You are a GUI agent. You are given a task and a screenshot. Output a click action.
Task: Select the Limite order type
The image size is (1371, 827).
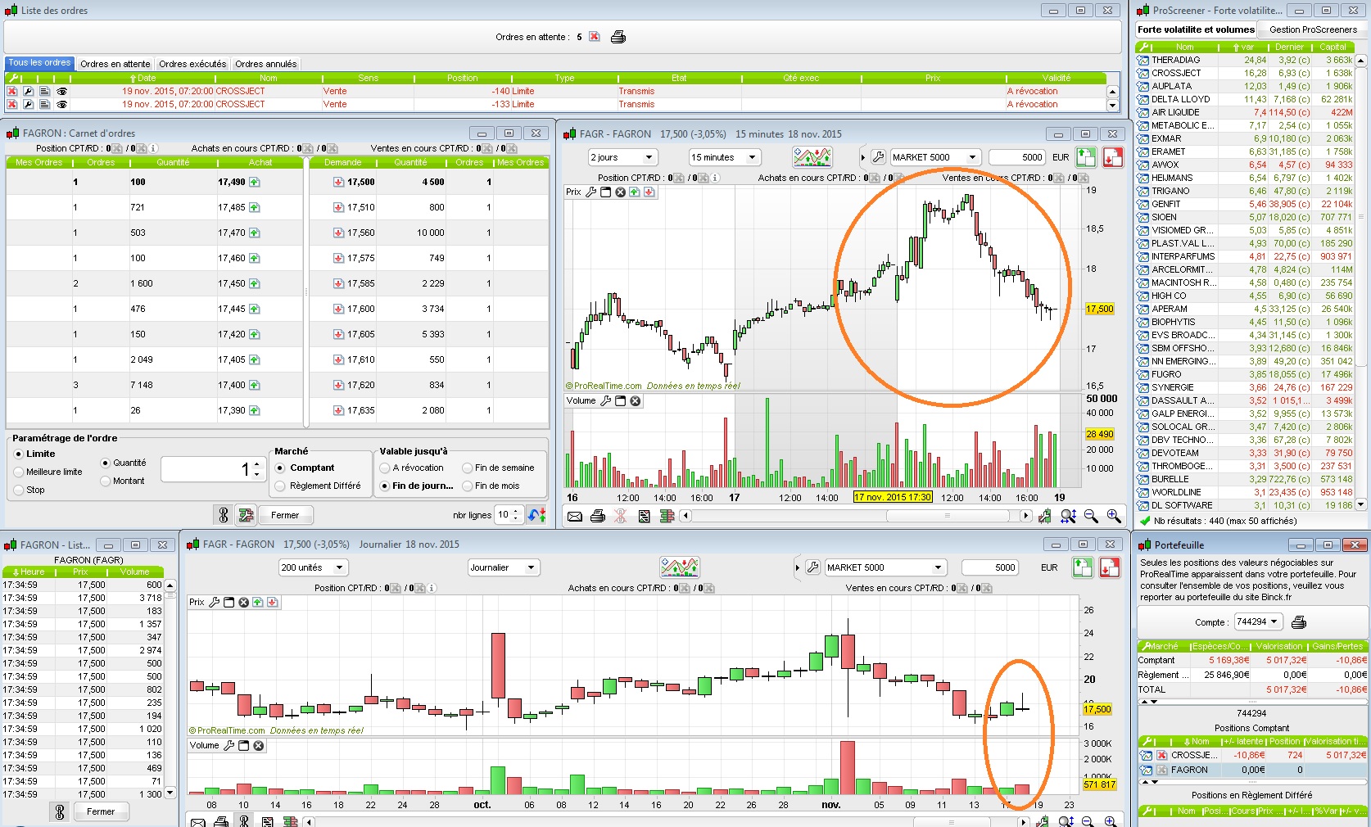19,454
